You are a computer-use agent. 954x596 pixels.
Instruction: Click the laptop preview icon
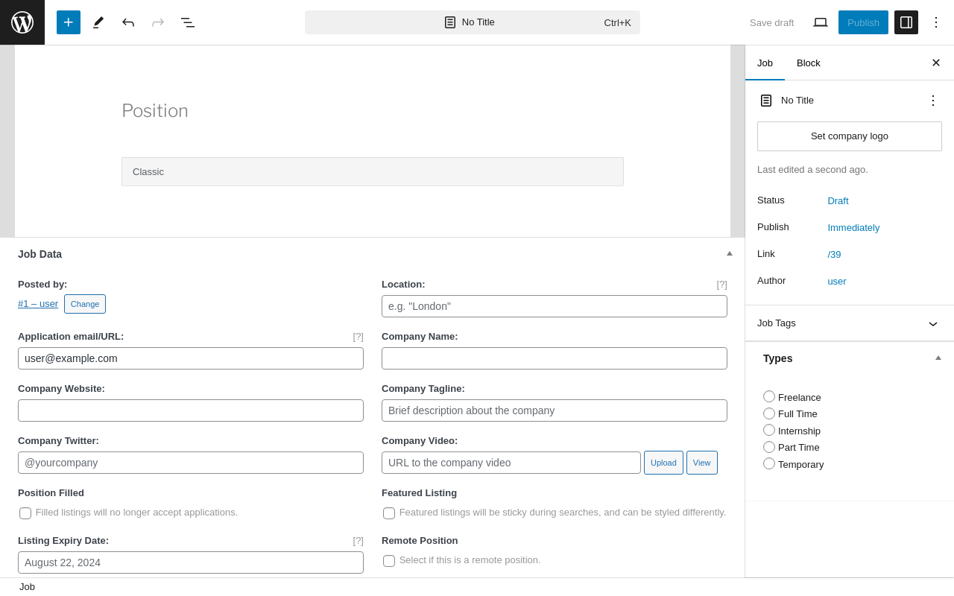pyautogui.click(x=821, y=22)
